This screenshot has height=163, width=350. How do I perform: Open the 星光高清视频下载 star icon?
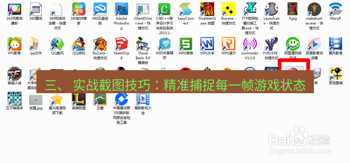[57, 99]
